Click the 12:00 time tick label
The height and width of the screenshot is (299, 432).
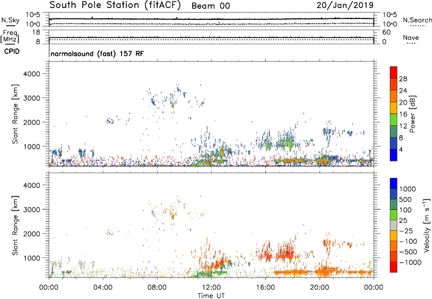click(x=211, y=288)
